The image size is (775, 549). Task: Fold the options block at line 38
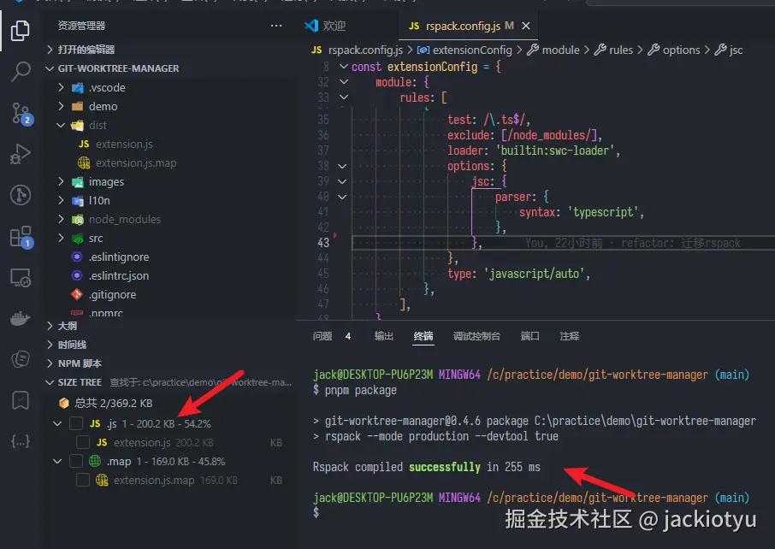[342, 166]
